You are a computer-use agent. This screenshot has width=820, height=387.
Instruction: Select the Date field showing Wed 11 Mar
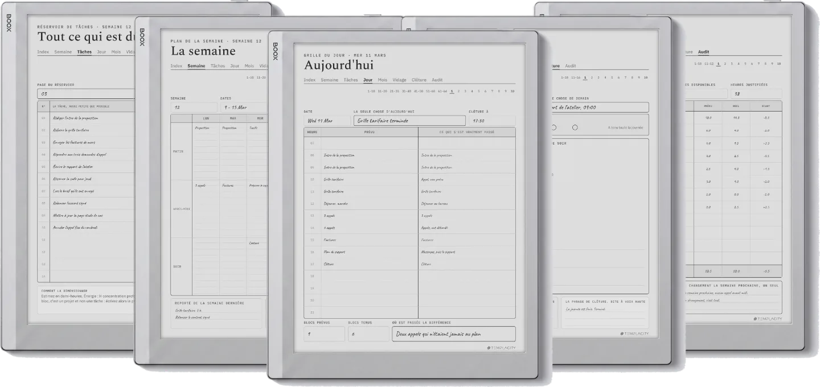click(326, 121)
